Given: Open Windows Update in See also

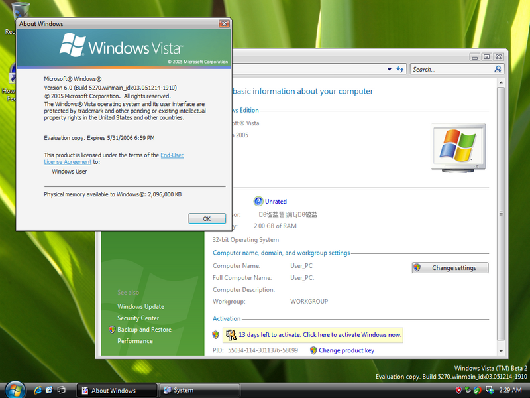Looking at the screenshot, I should (x=140, y=306).
